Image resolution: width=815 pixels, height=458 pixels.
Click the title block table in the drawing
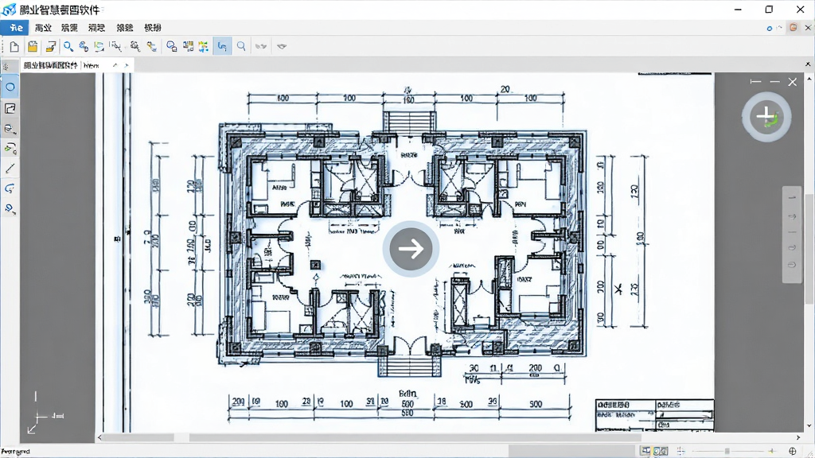(x=655, y=415)
